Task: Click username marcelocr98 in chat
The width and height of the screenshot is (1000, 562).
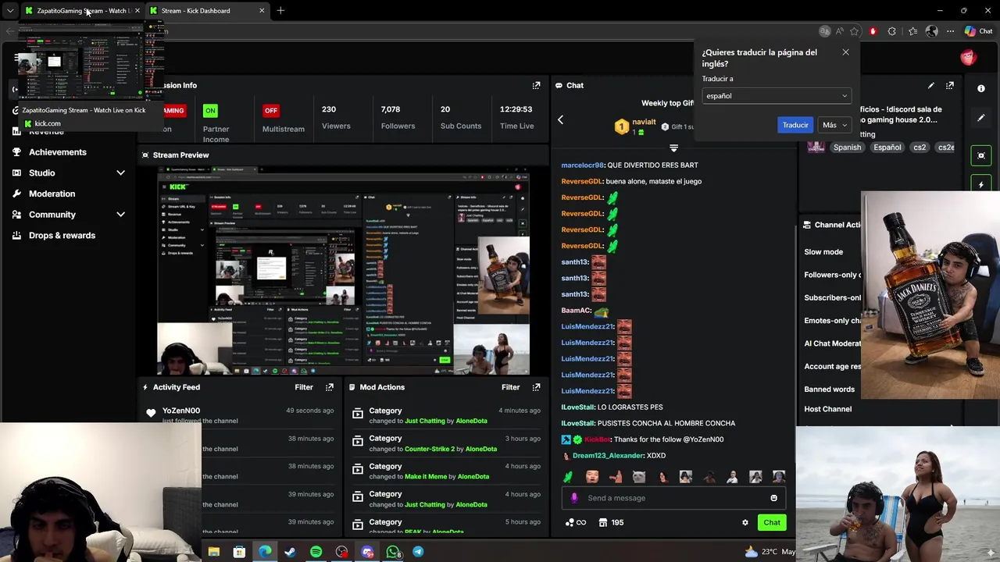Action: (583, 165)
